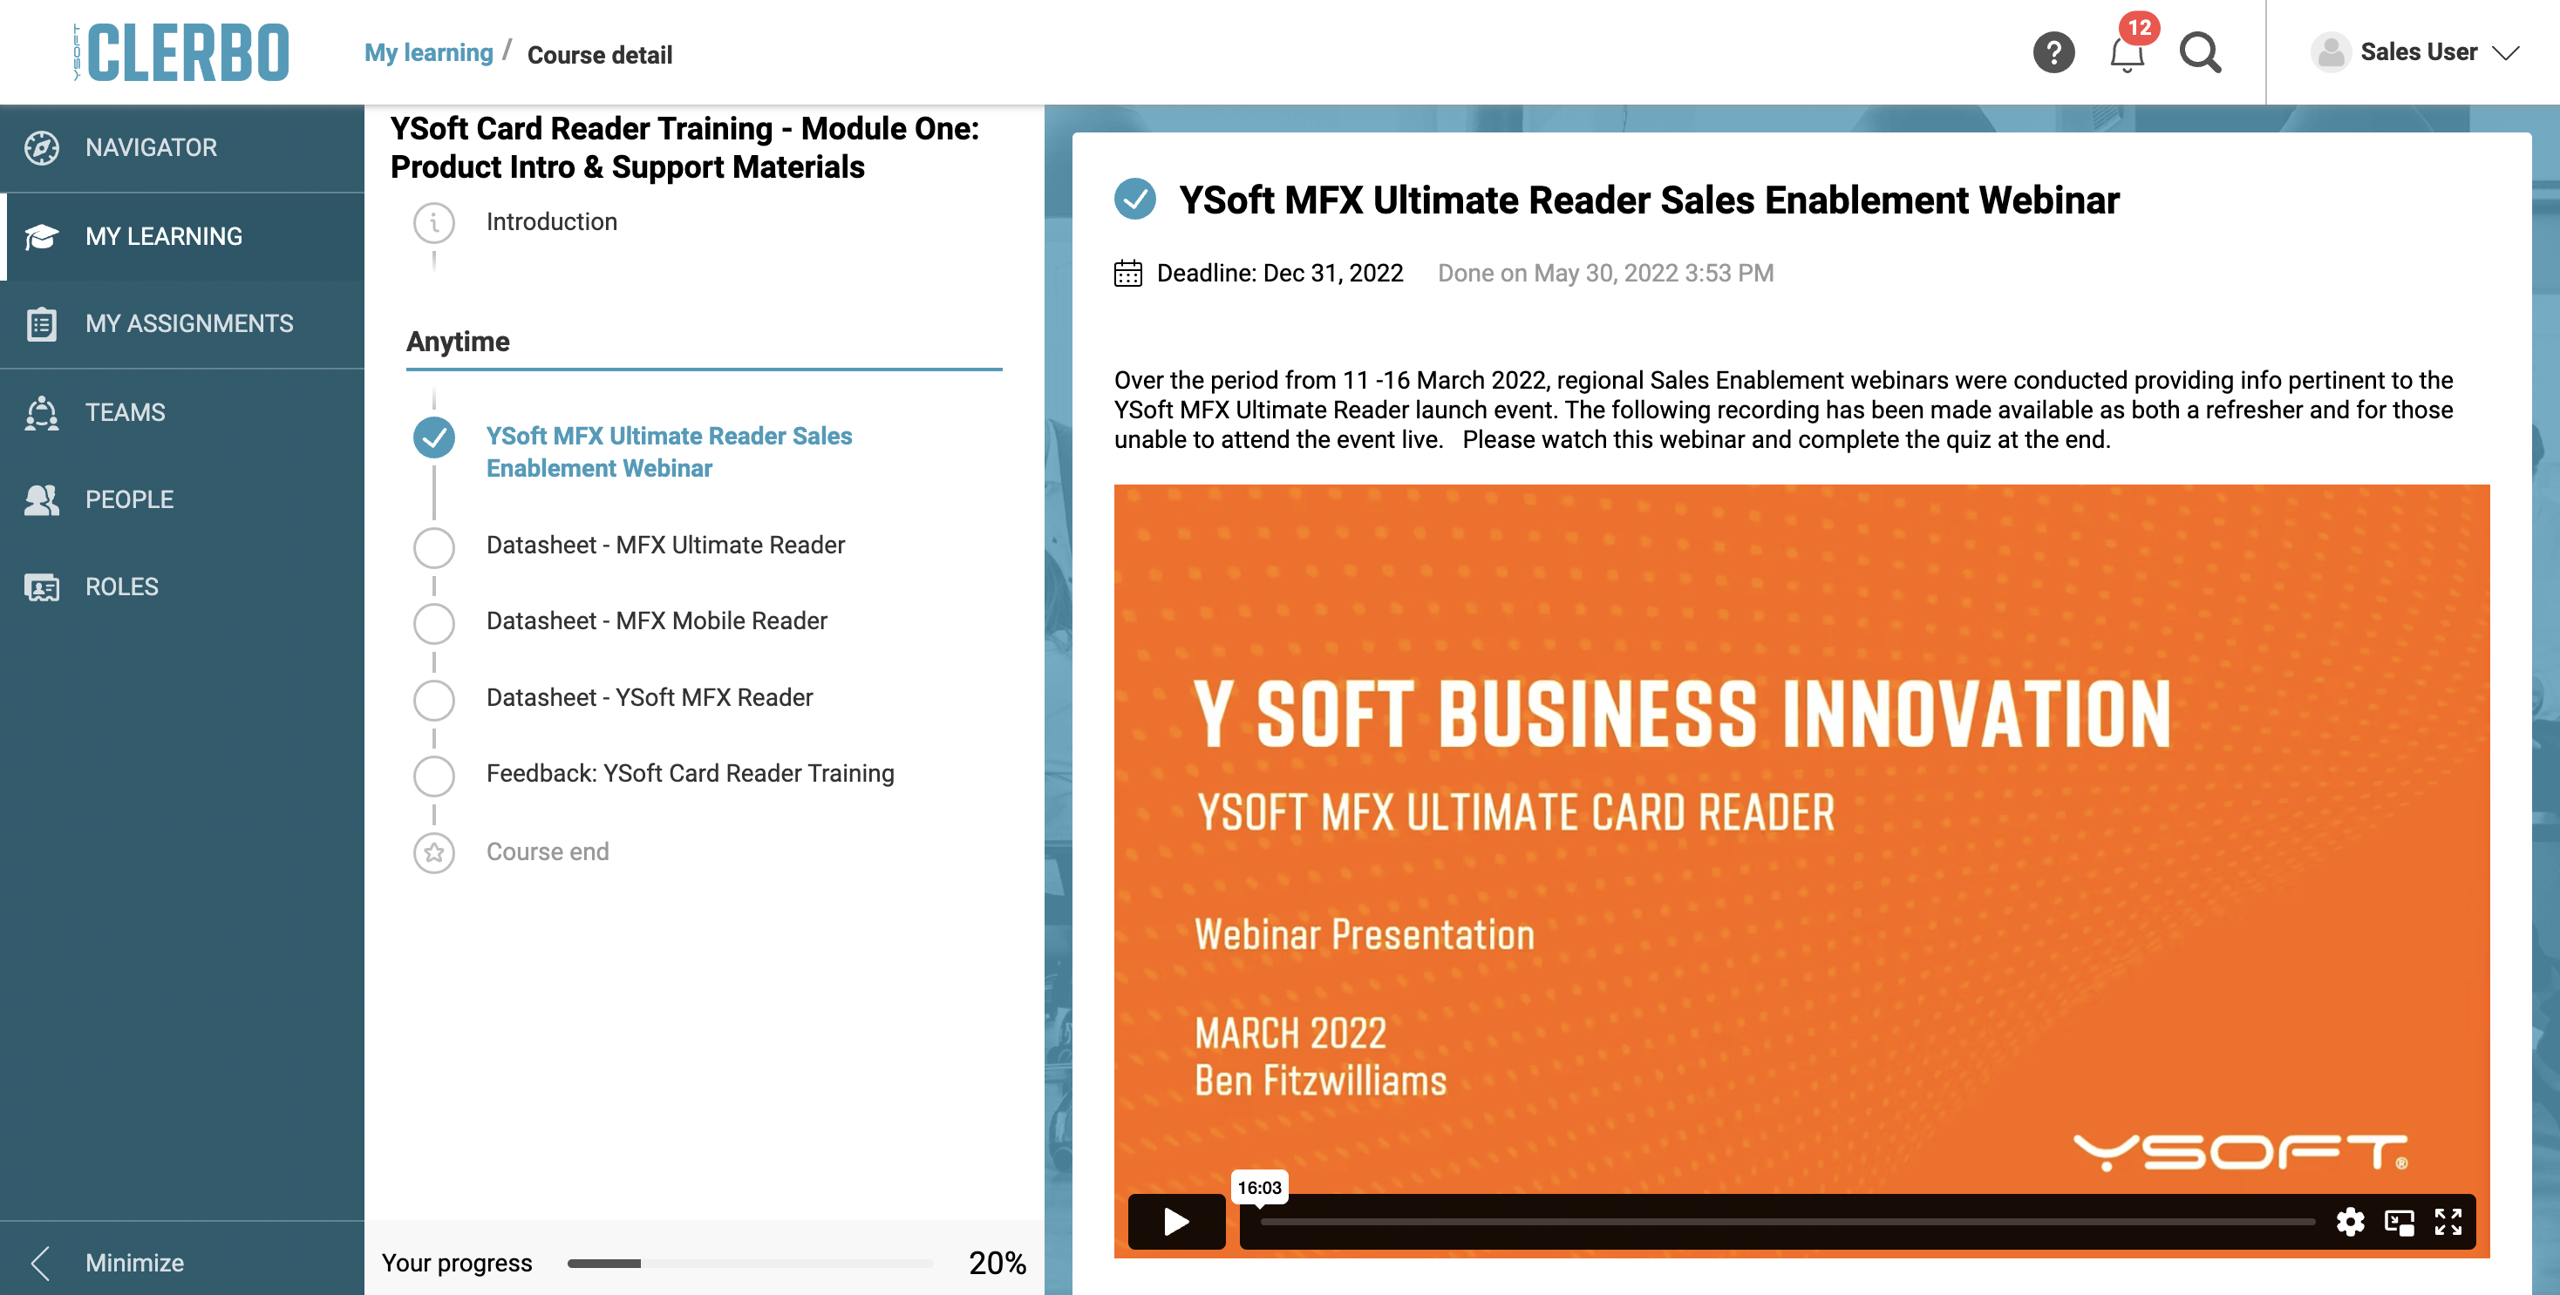Click status circle for Datasheet - YSoft MFX Reader
The height and width of the screenshot is (1295, 2560).
(x=434, y=700)
